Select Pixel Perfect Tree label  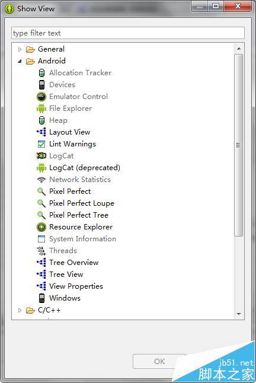coord(79,215)
